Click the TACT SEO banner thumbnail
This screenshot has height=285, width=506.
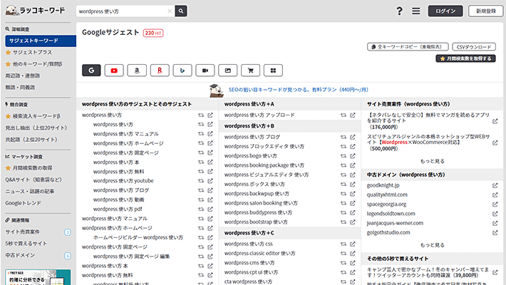(x=38, y=277)
